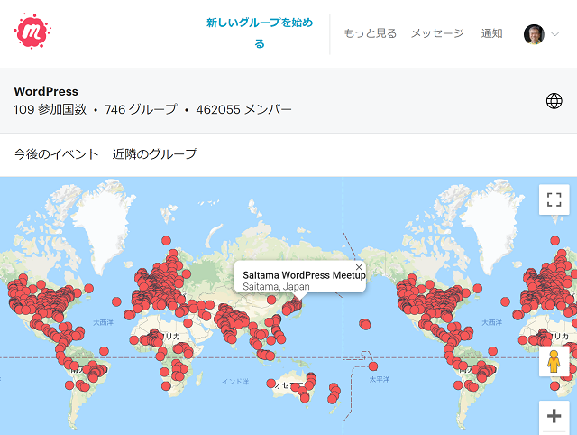Click the 462055 メンバー text
This screenshot has width=577, height=435.
pyautogui.click(x=243, y=109)
